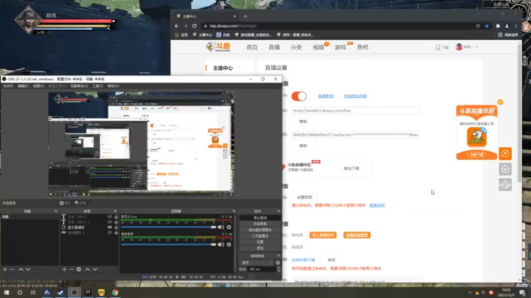Open OBS 帮助(H) menu
This screenshot has height=298, width=531.
[113, 86]
